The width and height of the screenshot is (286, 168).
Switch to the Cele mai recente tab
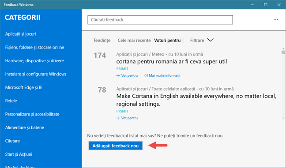coord(134,40)
